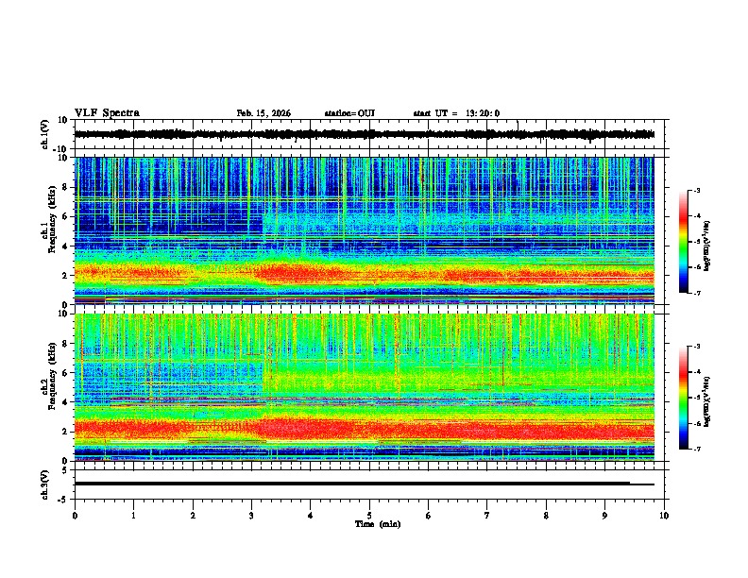Click the -3 tick on ch.1 colorbar
This screenshot has width=748, height=578.
tap(696, 190)
